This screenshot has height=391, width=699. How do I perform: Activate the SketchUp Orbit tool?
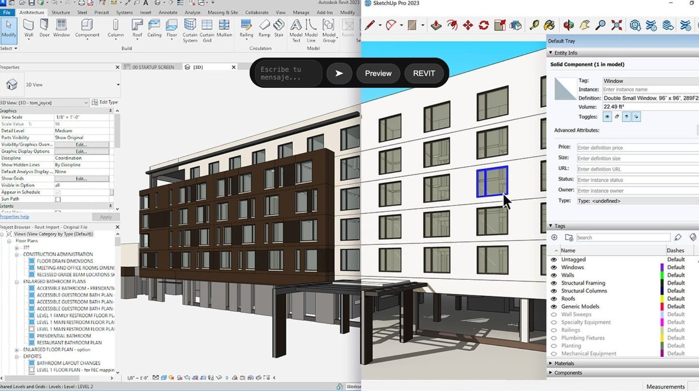(569, 25)
